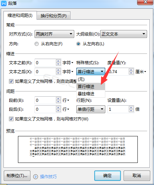The width and height of the screenshot is (154, 185).
Task: Choose 首行缩进 from the dropdown list
Action: click(x=91, y=87)
